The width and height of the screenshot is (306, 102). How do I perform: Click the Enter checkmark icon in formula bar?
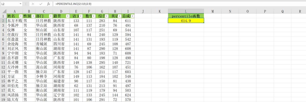pos(41,4)
